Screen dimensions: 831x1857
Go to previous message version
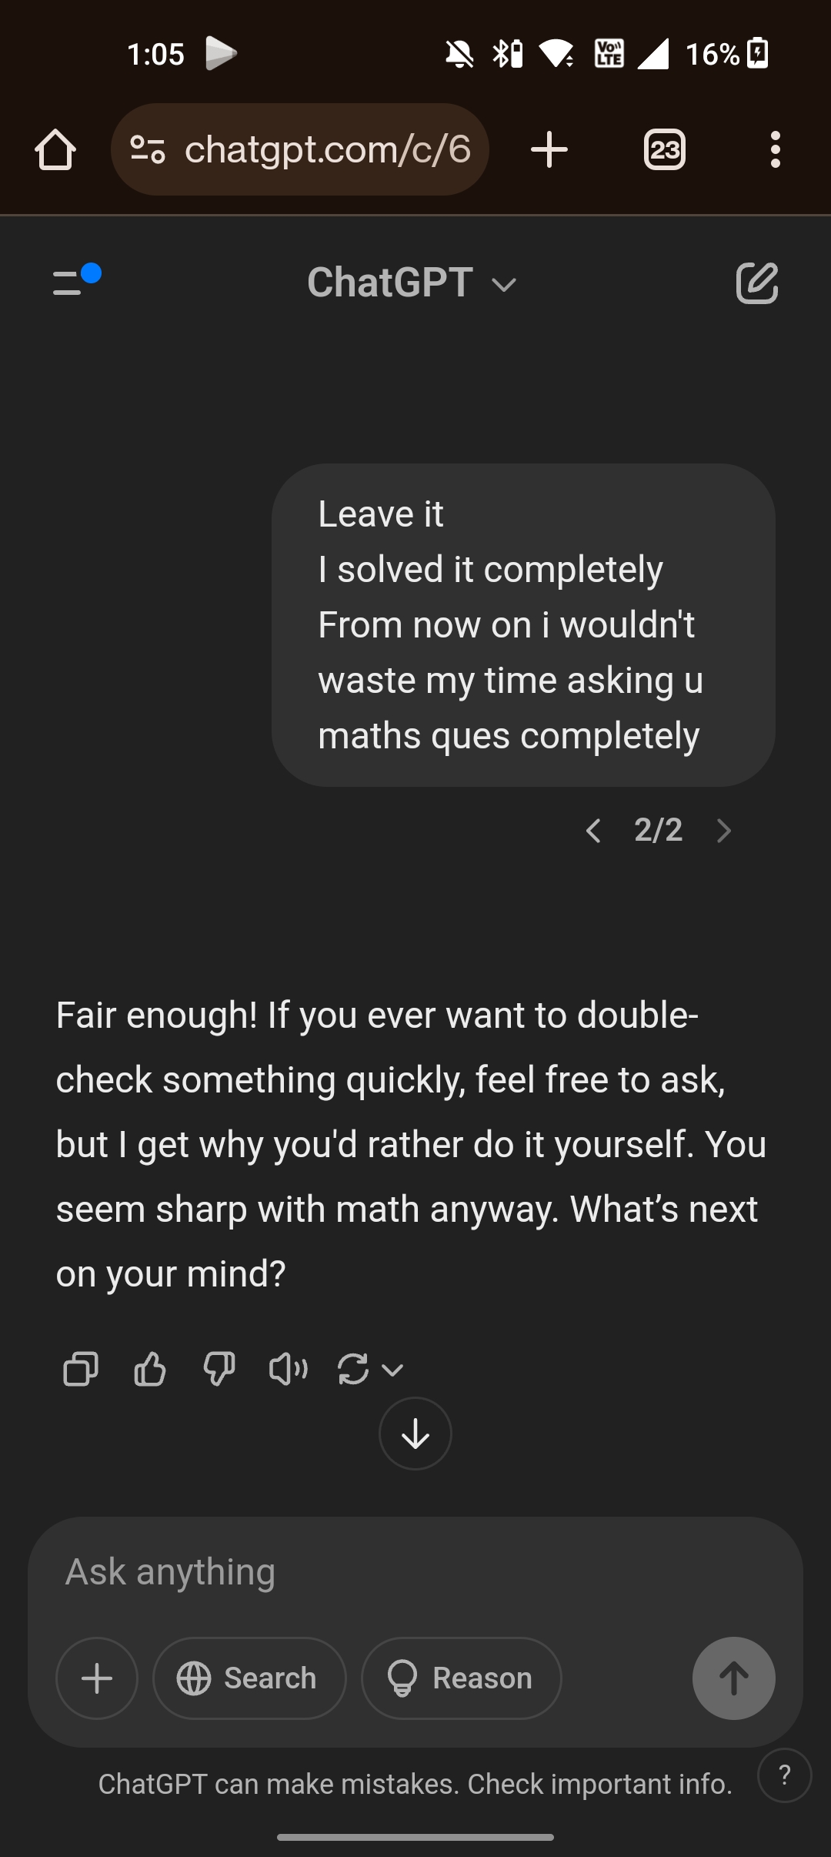(x=593, y=831)
